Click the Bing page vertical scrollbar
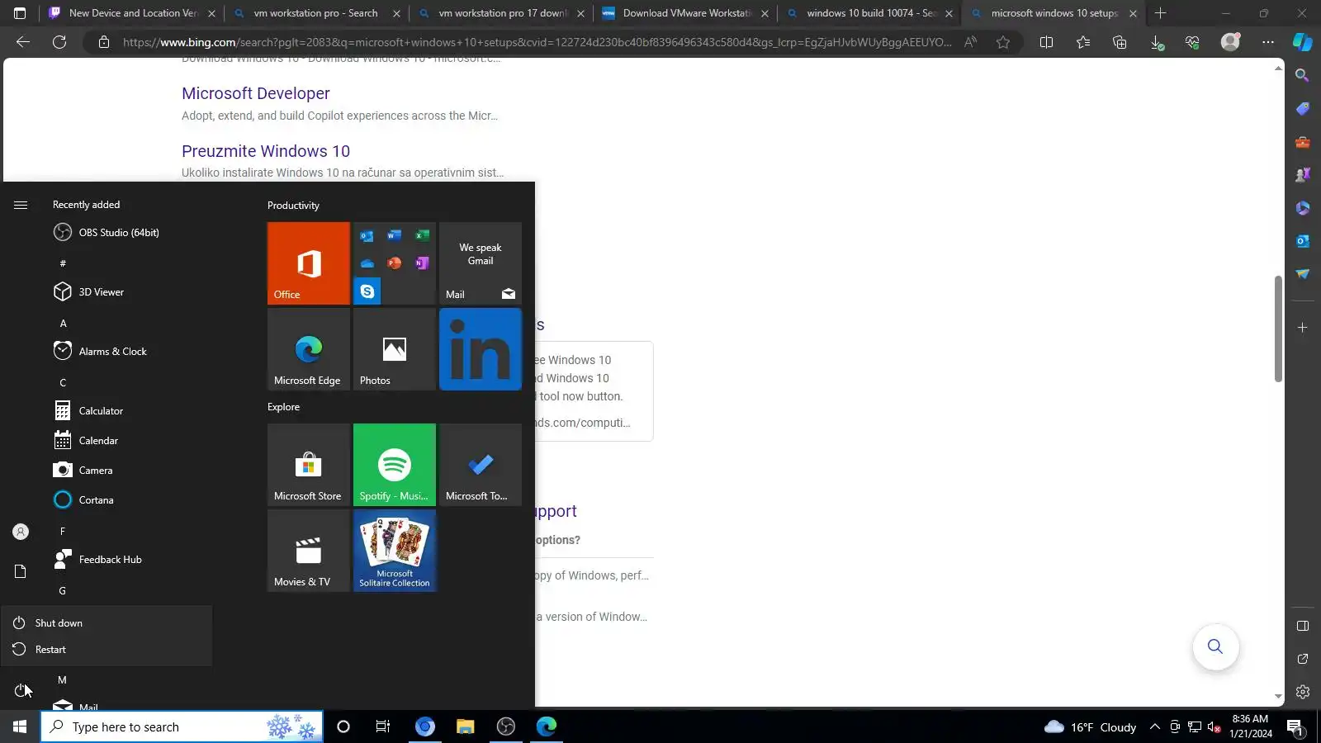 [1278, 329]
